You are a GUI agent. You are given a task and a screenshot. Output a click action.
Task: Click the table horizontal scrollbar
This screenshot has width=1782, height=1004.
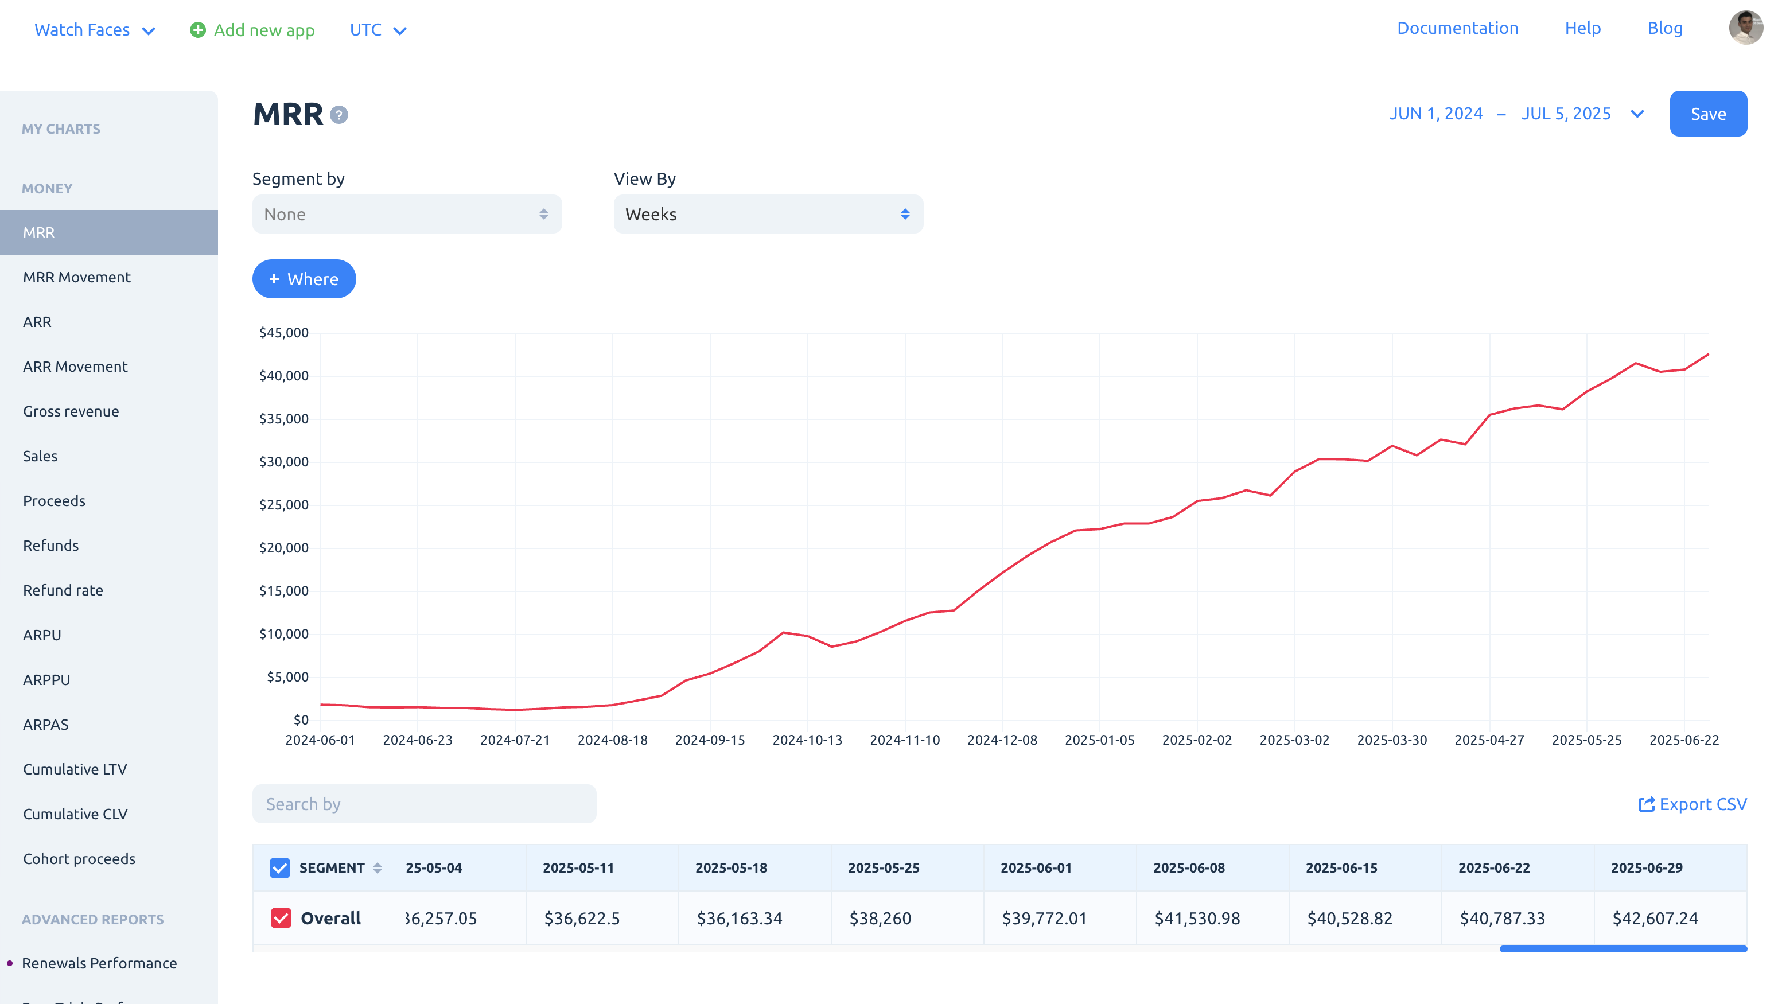pyautogui.click(x=1622, y=949)
